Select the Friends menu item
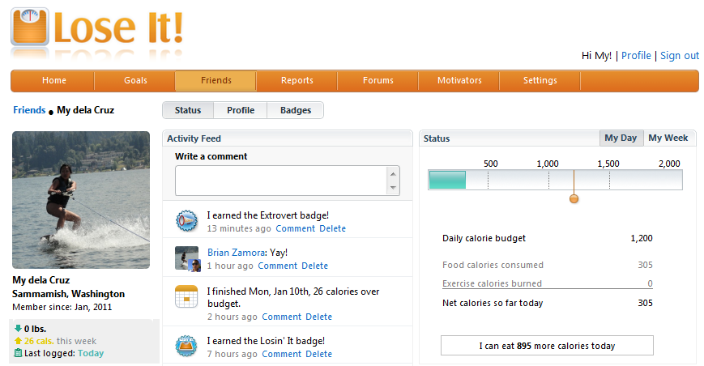This screenshot has width=704, height=366. 216,81
